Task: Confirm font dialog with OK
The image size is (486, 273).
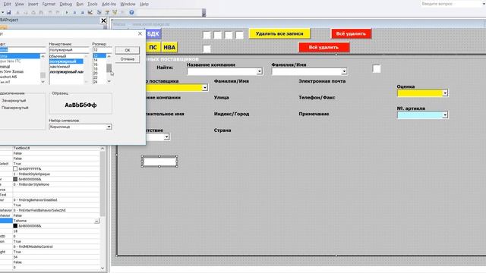Action: pyautogui.click(x=128, y=50)
